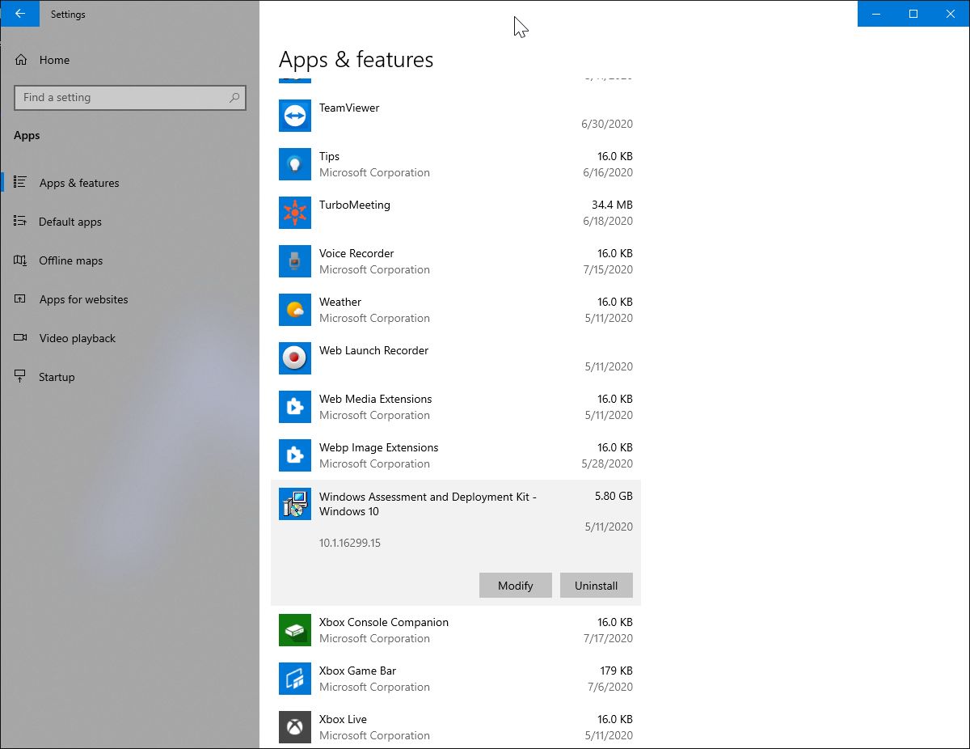Click the Weather app icon
Viewport: 970px width, 749px height.
[295, 310]
